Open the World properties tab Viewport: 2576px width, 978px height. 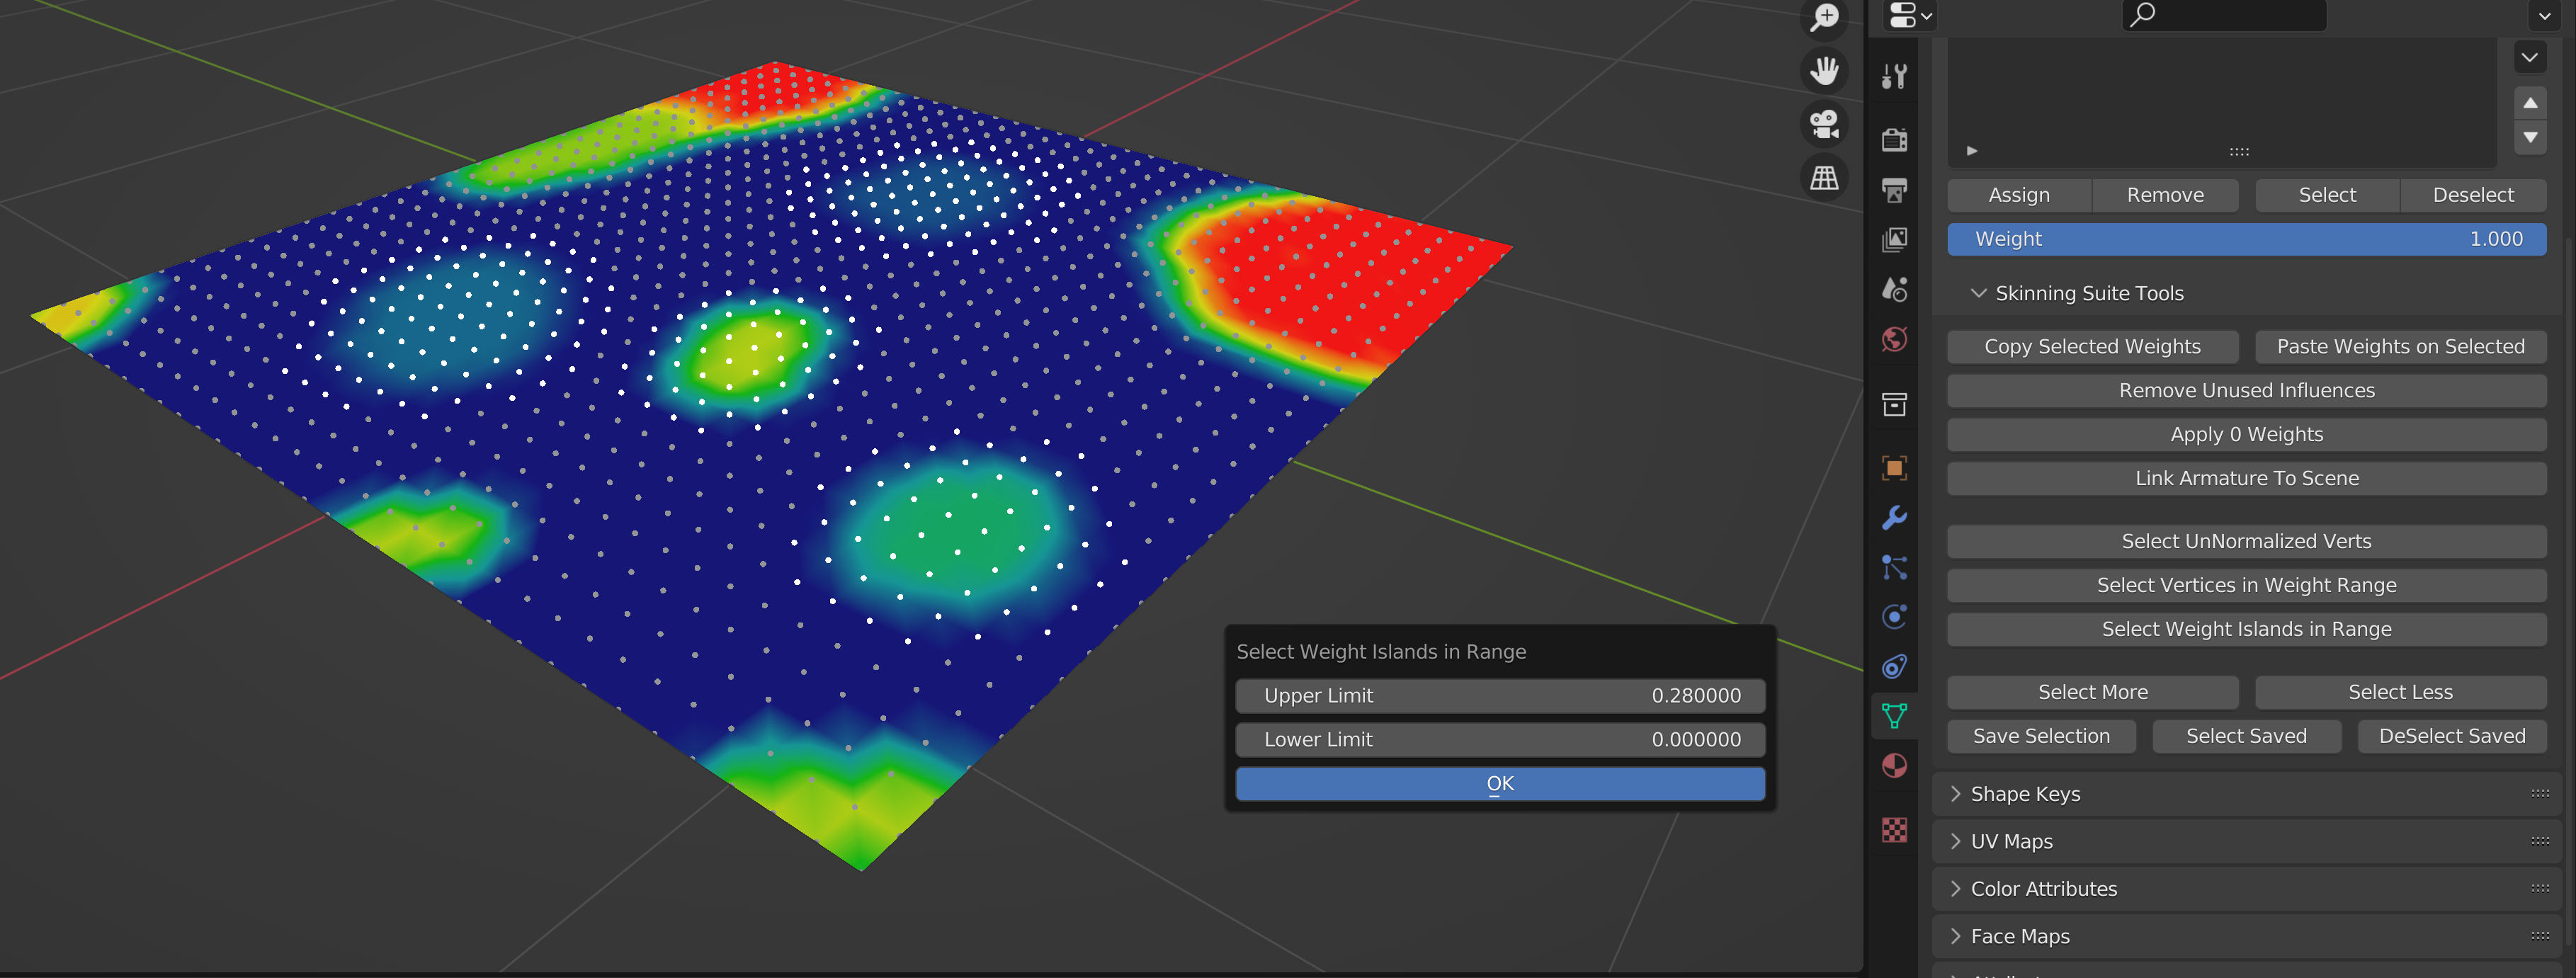point(1894,339)
